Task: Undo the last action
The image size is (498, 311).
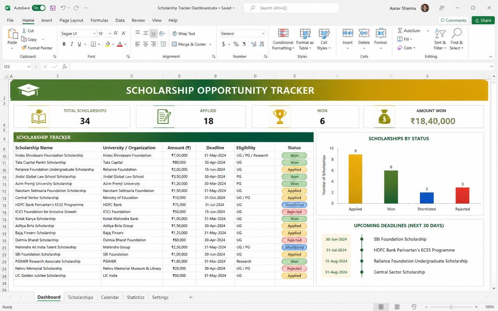Action: coord(63,8)
